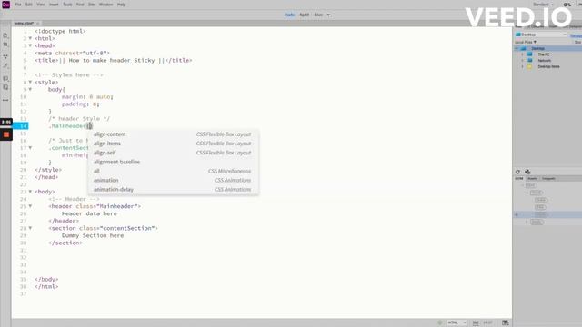Open the Find menu
This screenshot has width=582, height=327.
click(80, 5)
